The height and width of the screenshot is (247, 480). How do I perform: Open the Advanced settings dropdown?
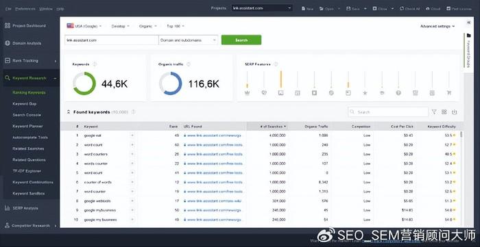pyautogui.click(x=437, y=26)
